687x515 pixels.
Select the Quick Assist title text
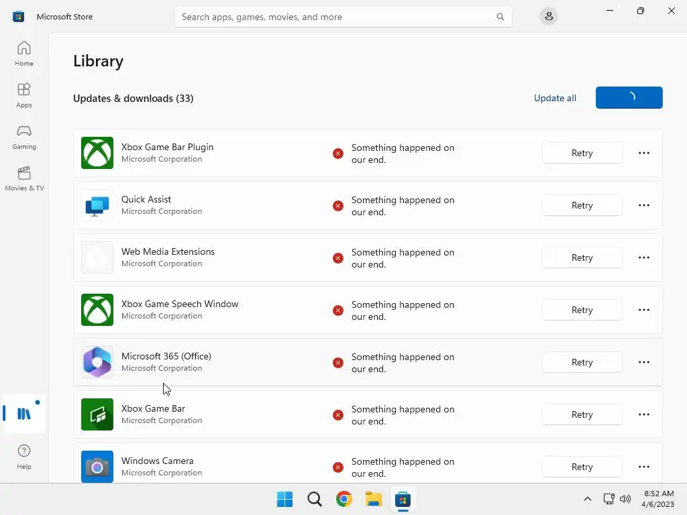tap(146, 199)
